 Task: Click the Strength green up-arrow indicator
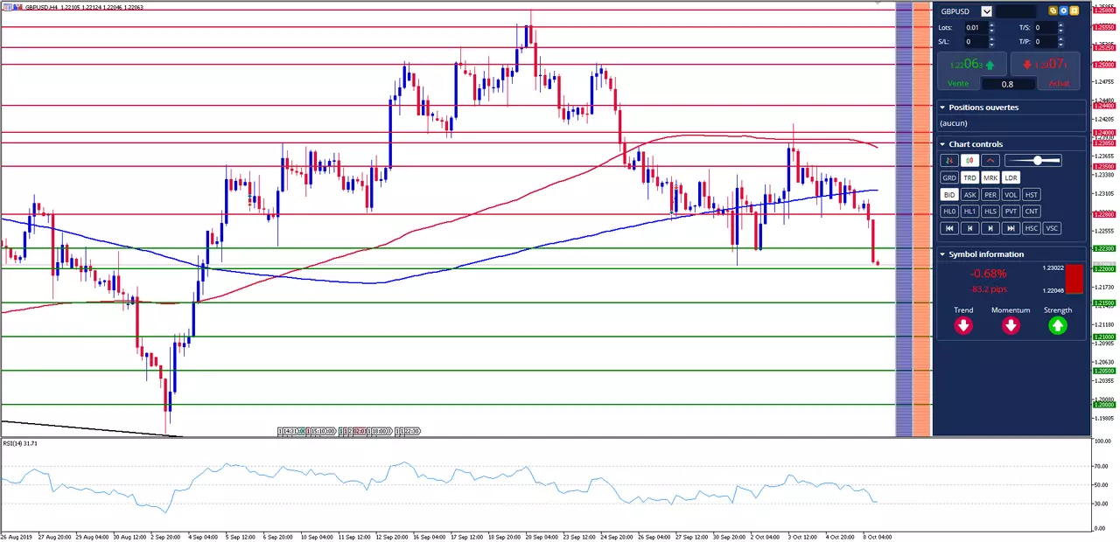[1058, 326]
